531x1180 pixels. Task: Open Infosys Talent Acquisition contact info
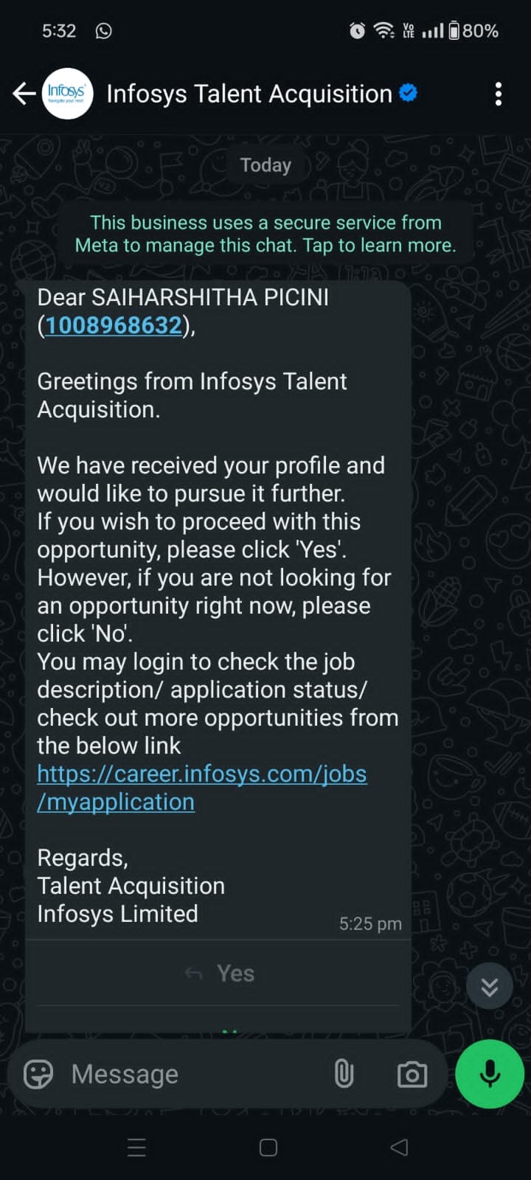coord(249,94)
